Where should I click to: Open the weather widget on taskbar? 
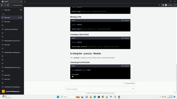(7, 97)
